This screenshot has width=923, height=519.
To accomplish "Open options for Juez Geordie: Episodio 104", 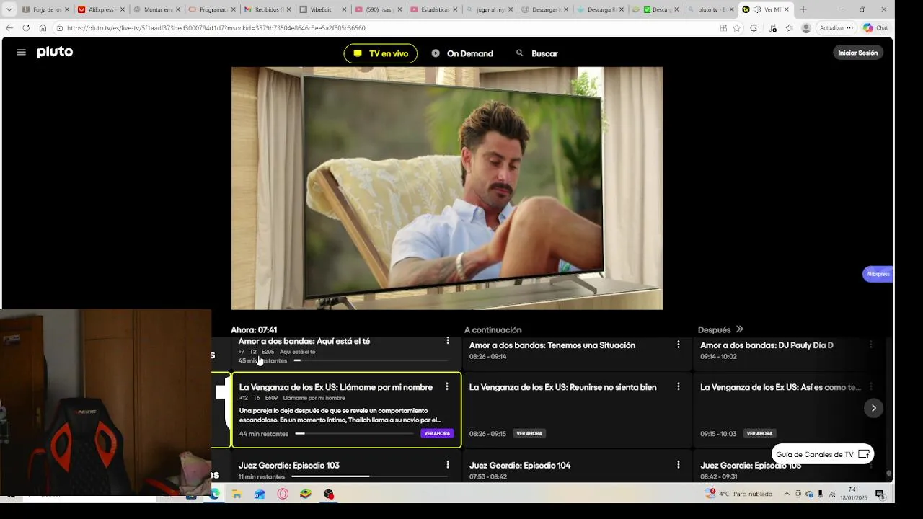I will pos(678,465).
